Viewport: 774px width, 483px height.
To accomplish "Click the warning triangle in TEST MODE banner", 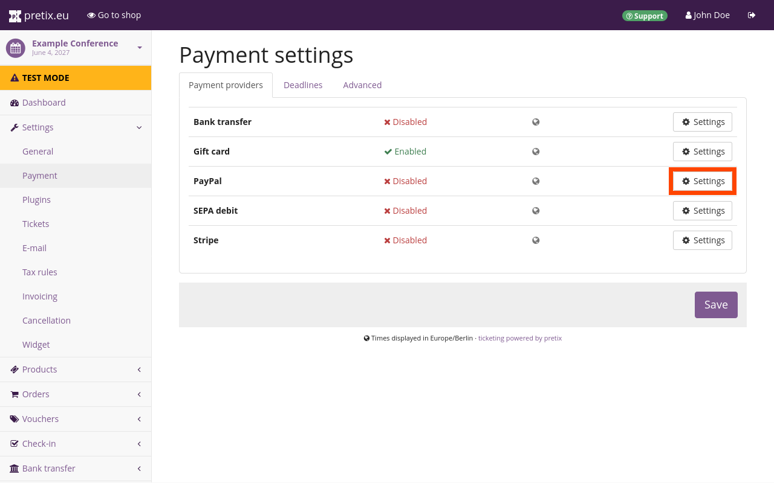I will 15,78.
